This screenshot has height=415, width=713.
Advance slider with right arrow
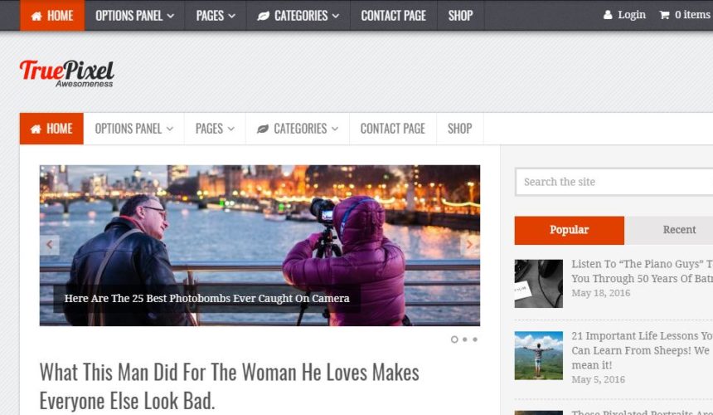point(470,244)
